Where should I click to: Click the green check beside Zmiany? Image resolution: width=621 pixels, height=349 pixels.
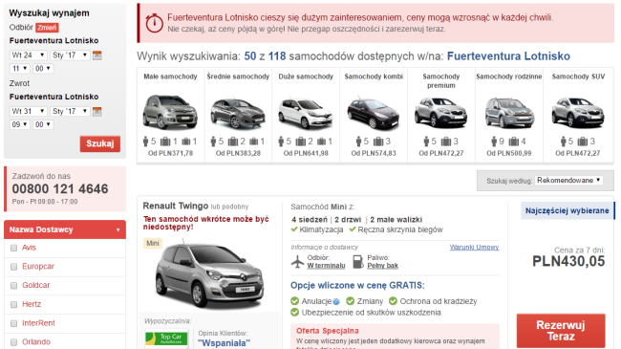pyautogui.click(x=350, y=301)
